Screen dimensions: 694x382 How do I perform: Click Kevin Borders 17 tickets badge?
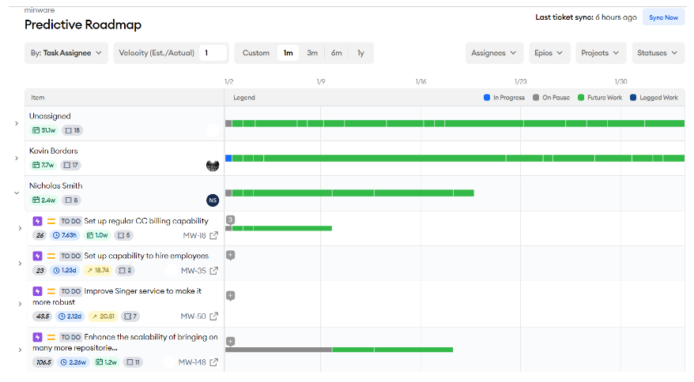point(70,165)
